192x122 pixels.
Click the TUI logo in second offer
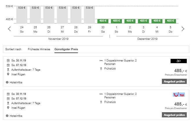[x=179, y=95]
